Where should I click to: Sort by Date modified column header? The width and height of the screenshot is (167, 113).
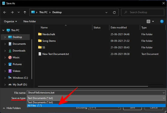[119, 28]
